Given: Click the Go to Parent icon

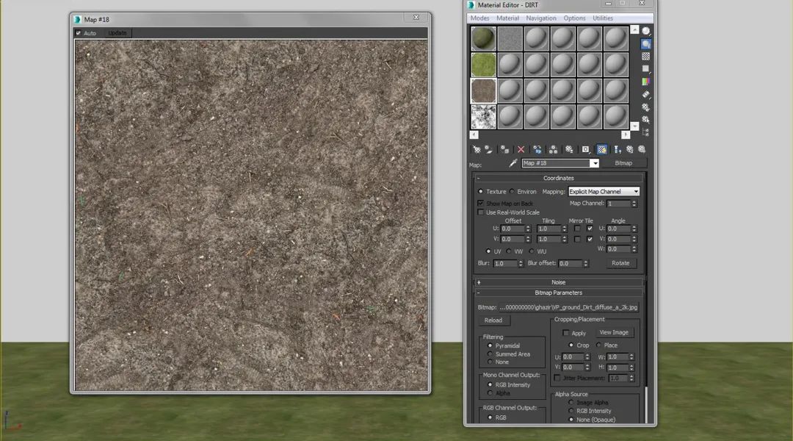Looking at the screenshot, I should 630,149.
